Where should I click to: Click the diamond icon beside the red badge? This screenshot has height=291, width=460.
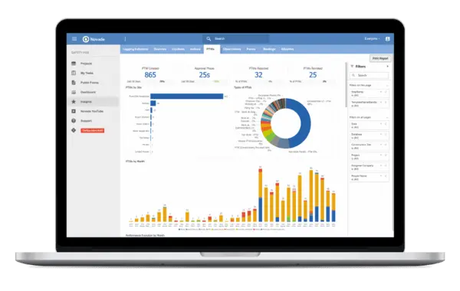pyautogui.click(x=74, y=130)
